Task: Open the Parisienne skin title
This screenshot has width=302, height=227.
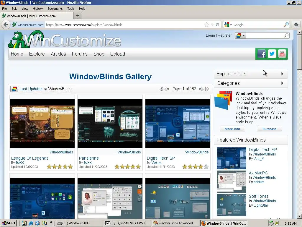Action: click(x=89, y=158)
